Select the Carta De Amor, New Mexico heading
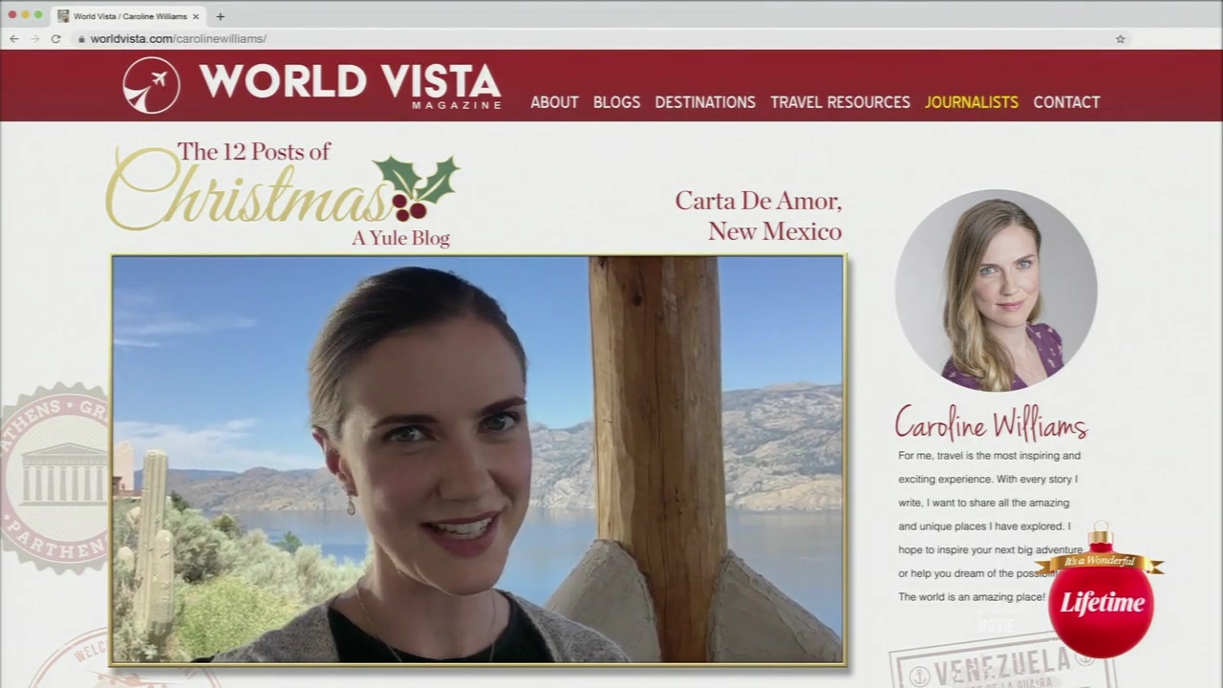Image resolution: width=1223 pixels, height=688 pixels. coord(759,216)
